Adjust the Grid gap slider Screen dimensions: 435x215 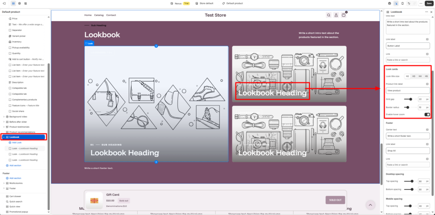410,99
